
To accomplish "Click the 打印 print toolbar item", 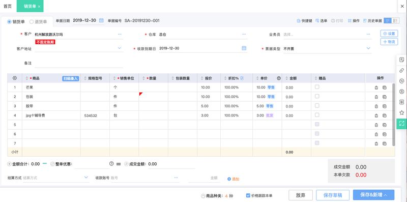I will (337, 21).
